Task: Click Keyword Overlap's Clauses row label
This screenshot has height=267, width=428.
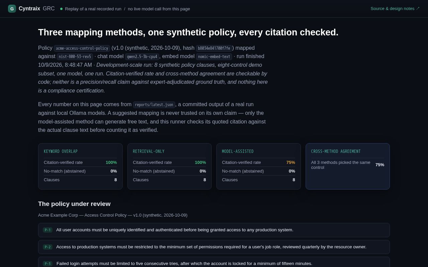Action: [51, 180]
